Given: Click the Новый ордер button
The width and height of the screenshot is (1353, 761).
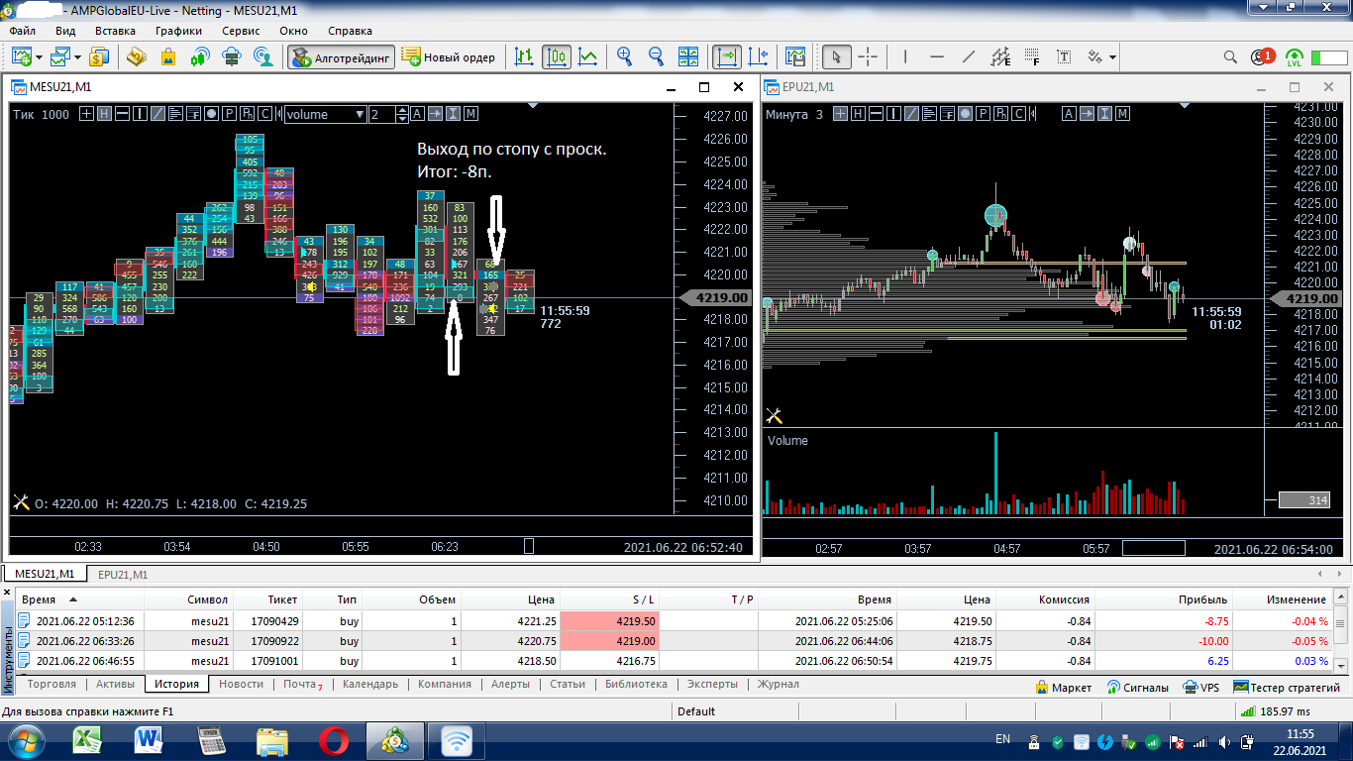Looking at the screenshot, I should (x=450, y=56).
